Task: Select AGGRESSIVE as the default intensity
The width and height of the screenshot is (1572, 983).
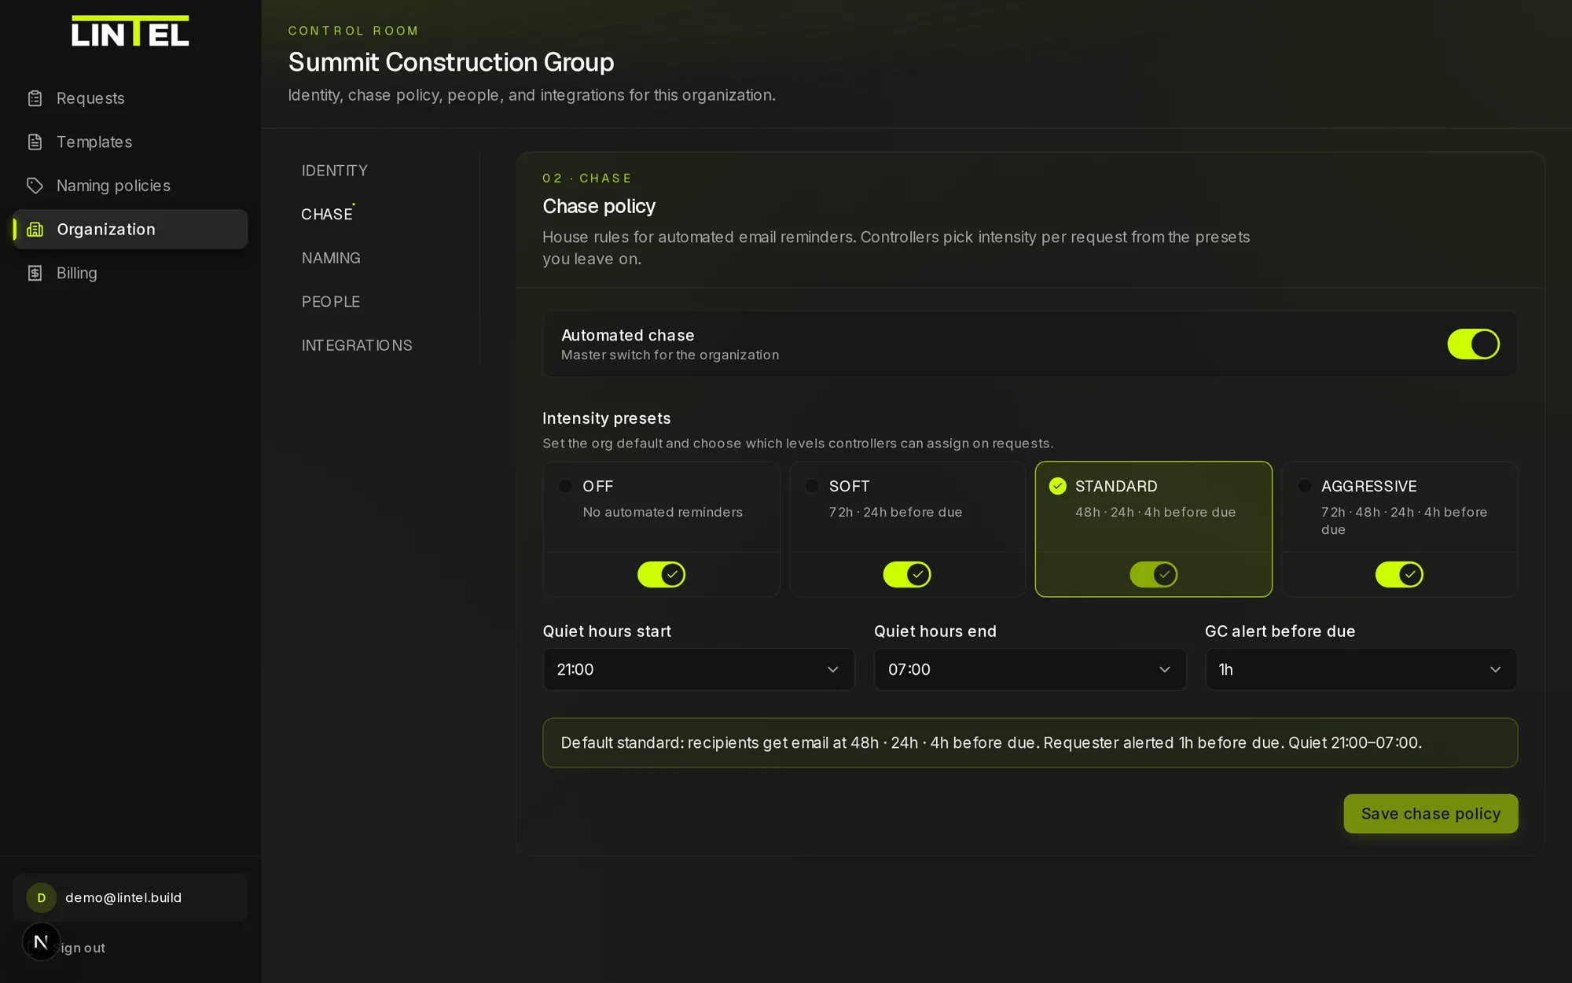Action: coord(1304,486)
